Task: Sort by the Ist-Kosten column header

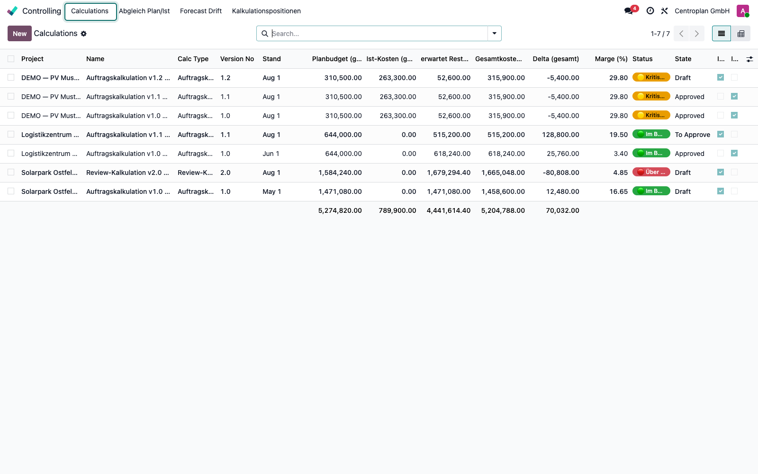Action: point(390,59)
